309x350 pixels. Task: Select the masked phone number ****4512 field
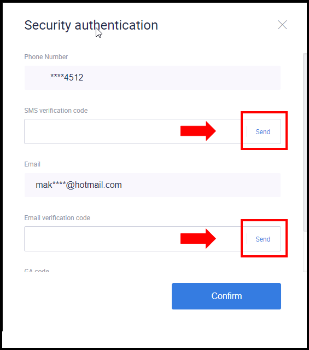click(x=153, y=78)
